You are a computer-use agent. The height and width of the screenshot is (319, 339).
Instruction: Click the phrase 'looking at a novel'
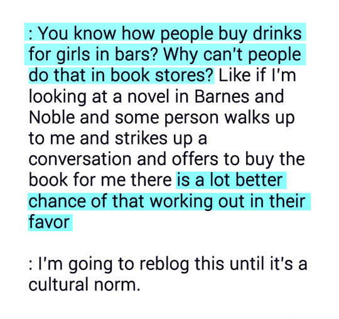tap(99, 97)
